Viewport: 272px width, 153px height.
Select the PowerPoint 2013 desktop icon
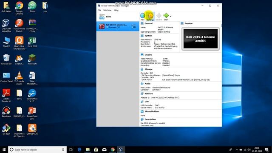click(x=32, y=113)
